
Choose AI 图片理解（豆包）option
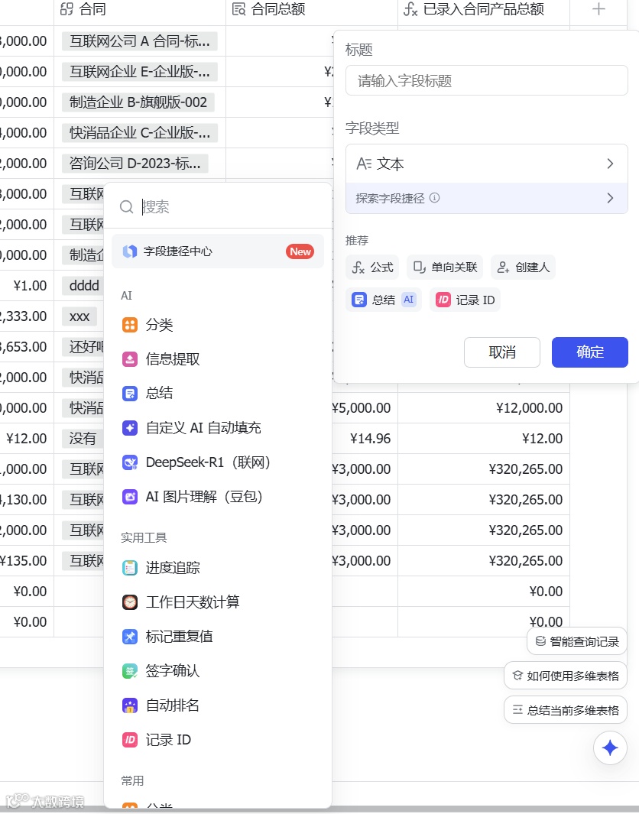[x=218, y=497]
